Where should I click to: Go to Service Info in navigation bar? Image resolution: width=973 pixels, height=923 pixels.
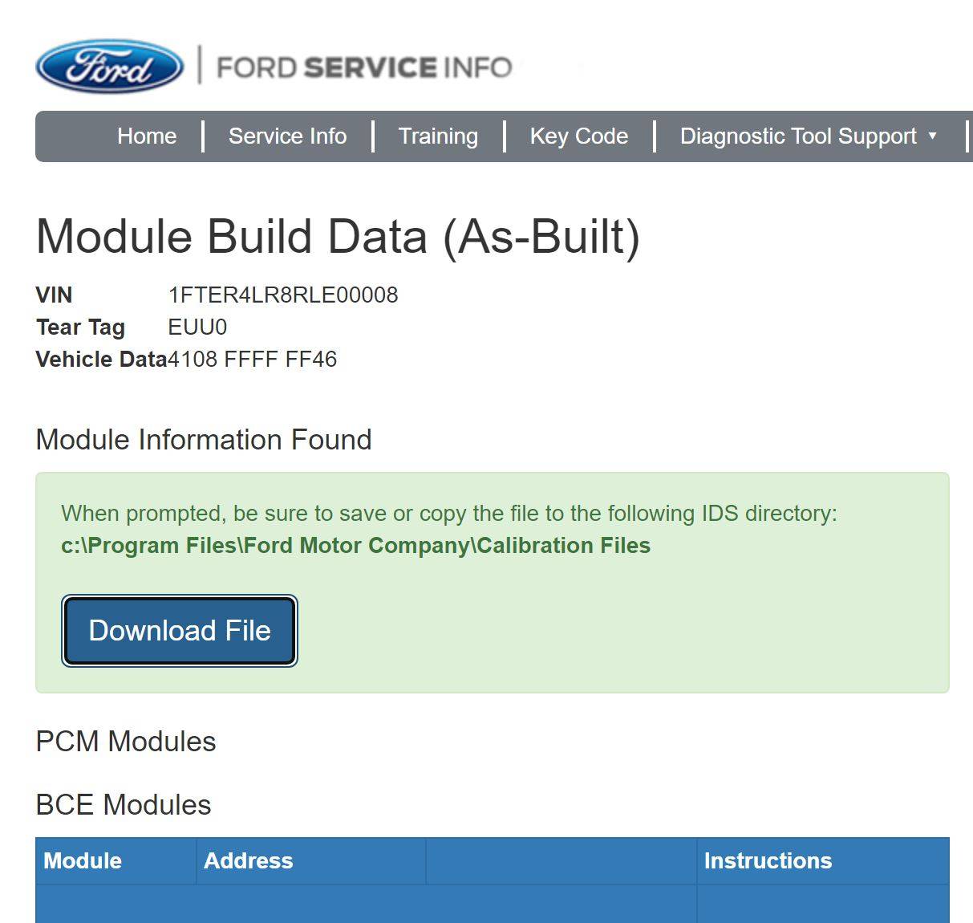point(287,136)
